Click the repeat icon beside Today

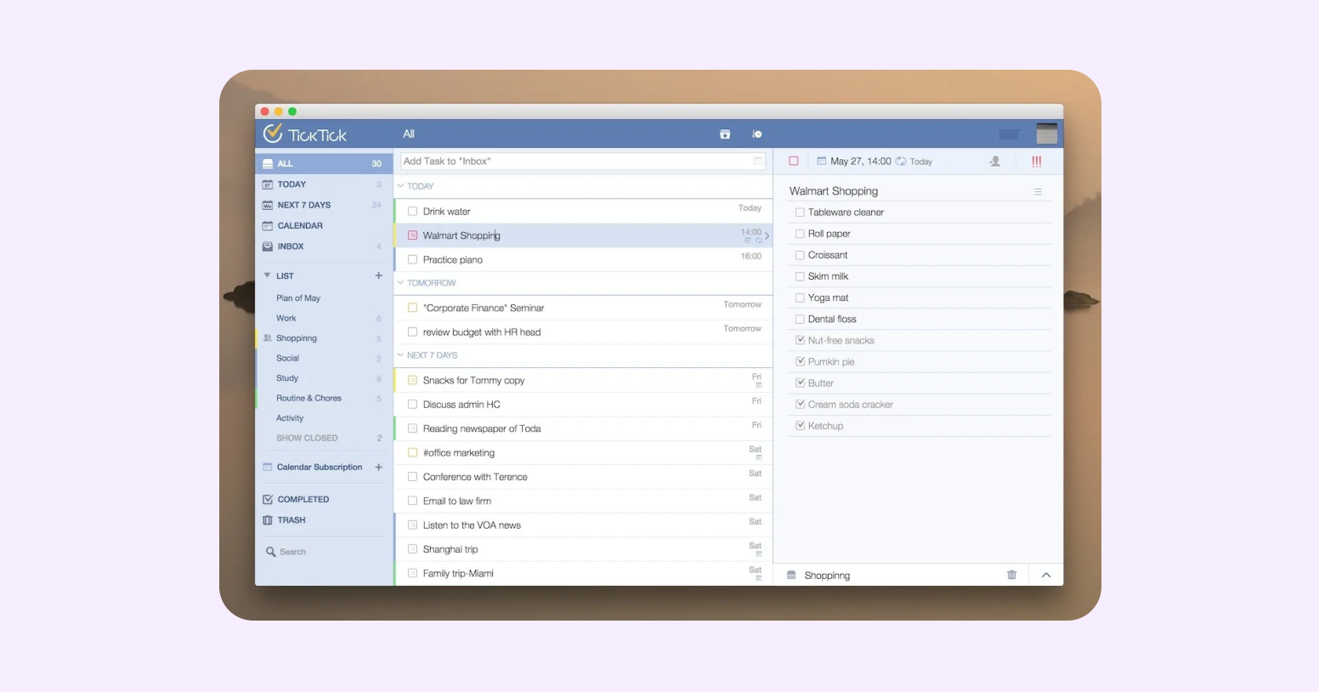point(901,161)
